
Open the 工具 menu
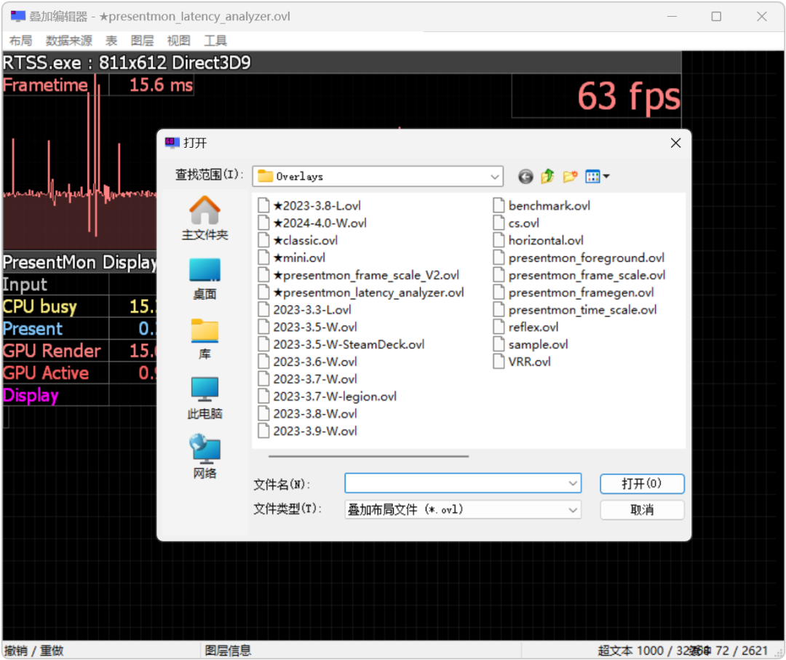tap(215, 41)
